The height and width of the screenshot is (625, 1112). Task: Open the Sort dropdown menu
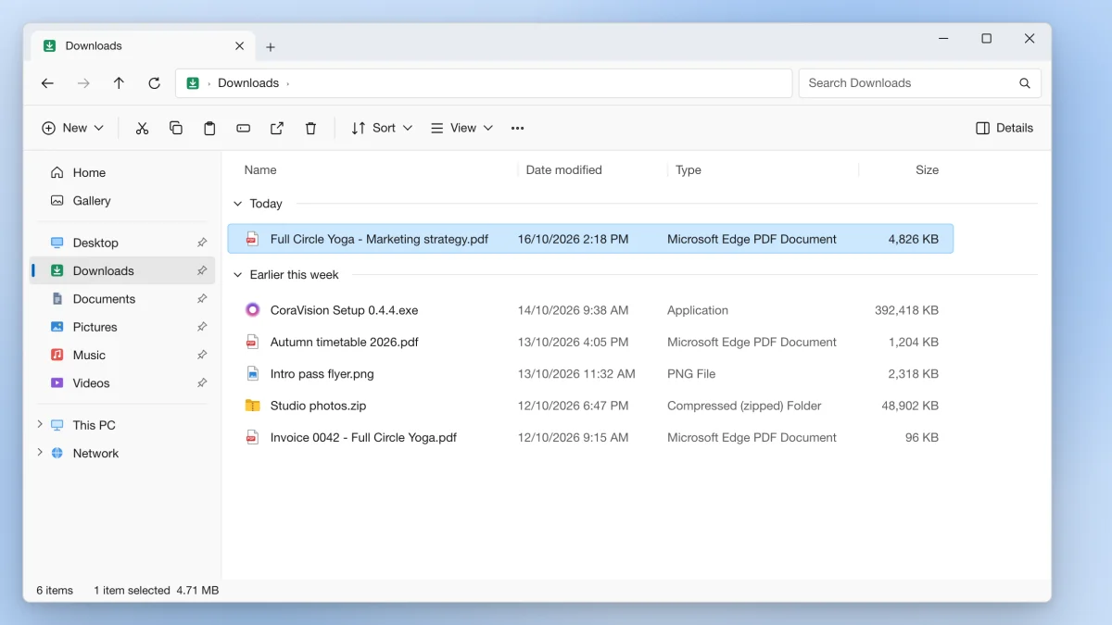point(382,128)
